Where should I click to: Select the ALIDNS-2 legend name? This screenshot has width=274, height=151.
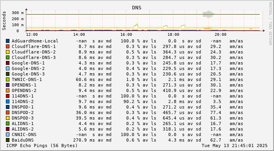22,129
